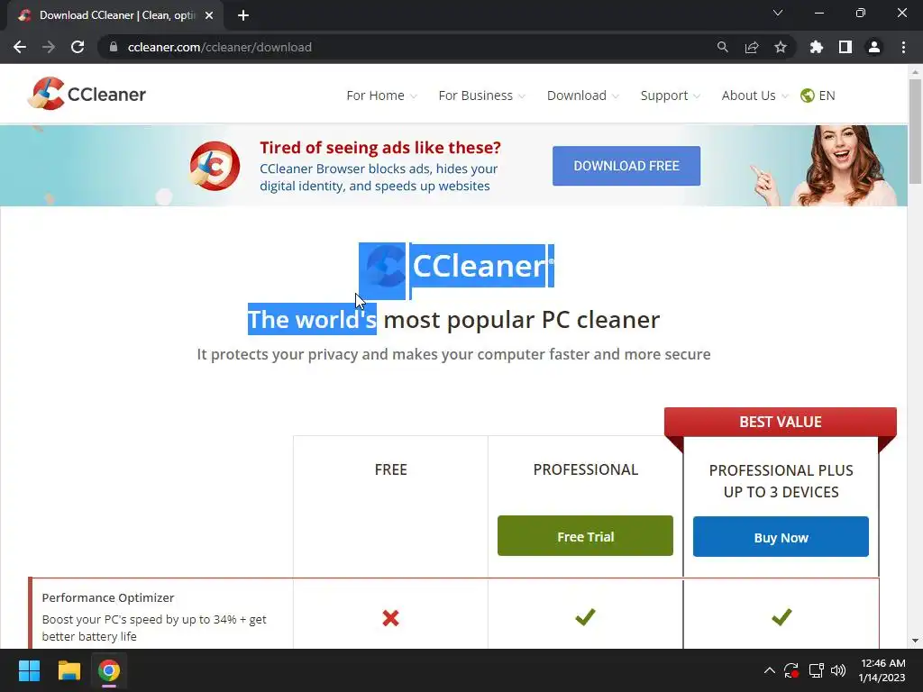This screenshot has height=692, width=923.
Task: Click the DOWNLOAD FREE banner button
Action: [x=626, y=166]
